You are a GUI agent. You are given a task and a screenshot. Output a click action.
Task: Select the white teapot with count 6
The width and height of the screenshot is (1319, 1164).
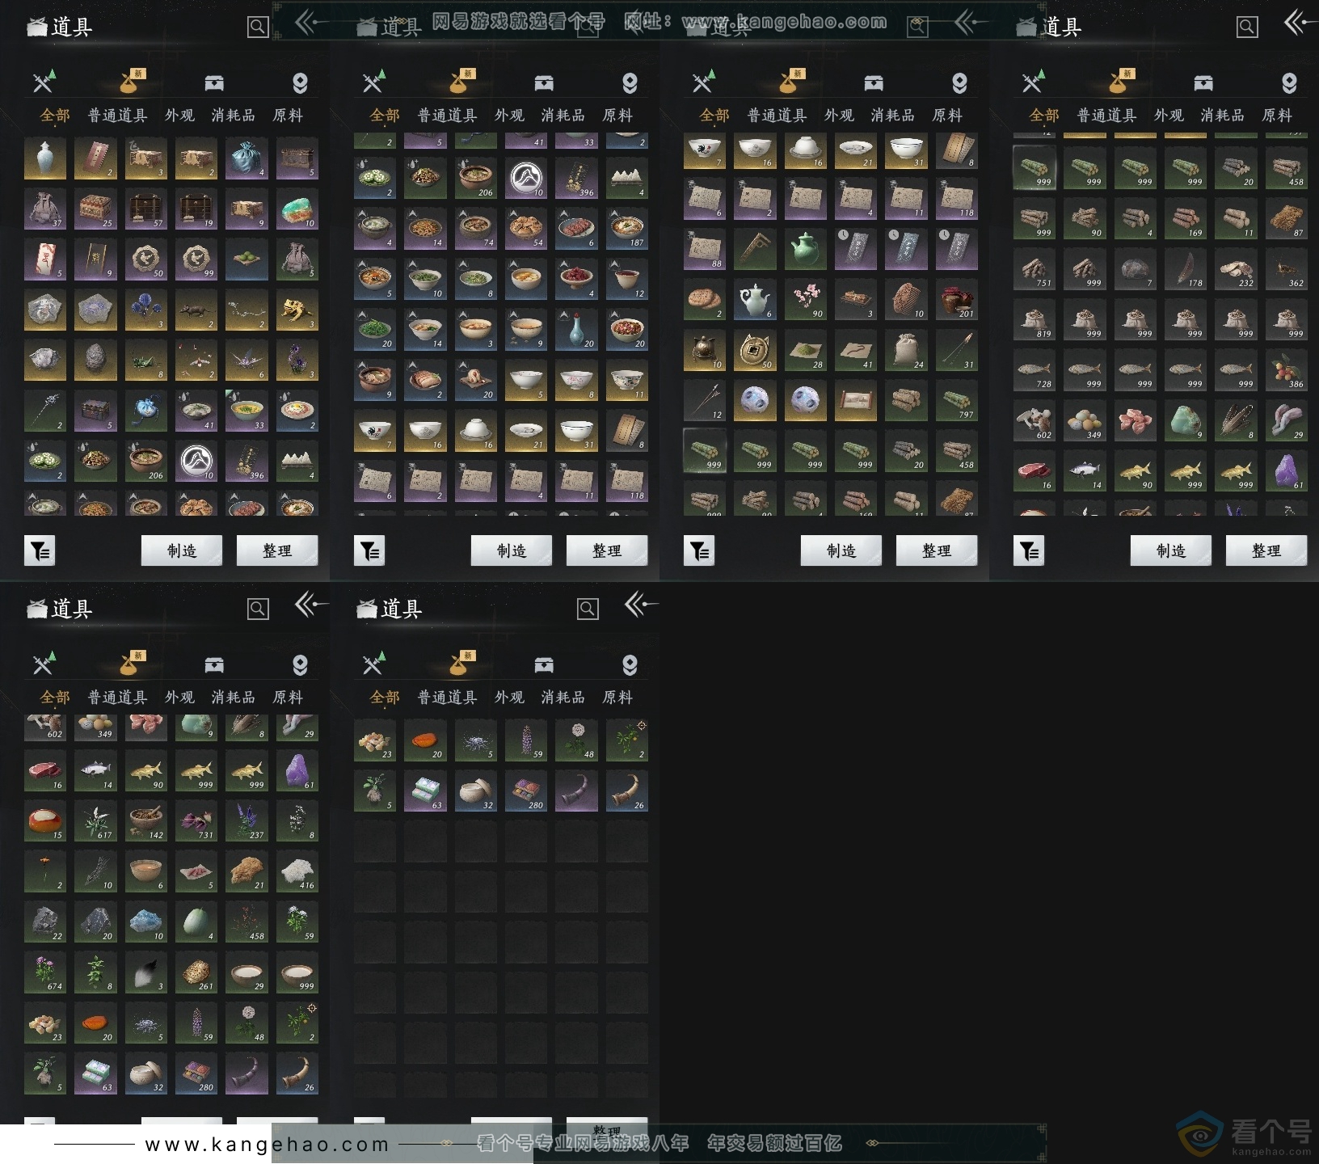pos(755,300)
